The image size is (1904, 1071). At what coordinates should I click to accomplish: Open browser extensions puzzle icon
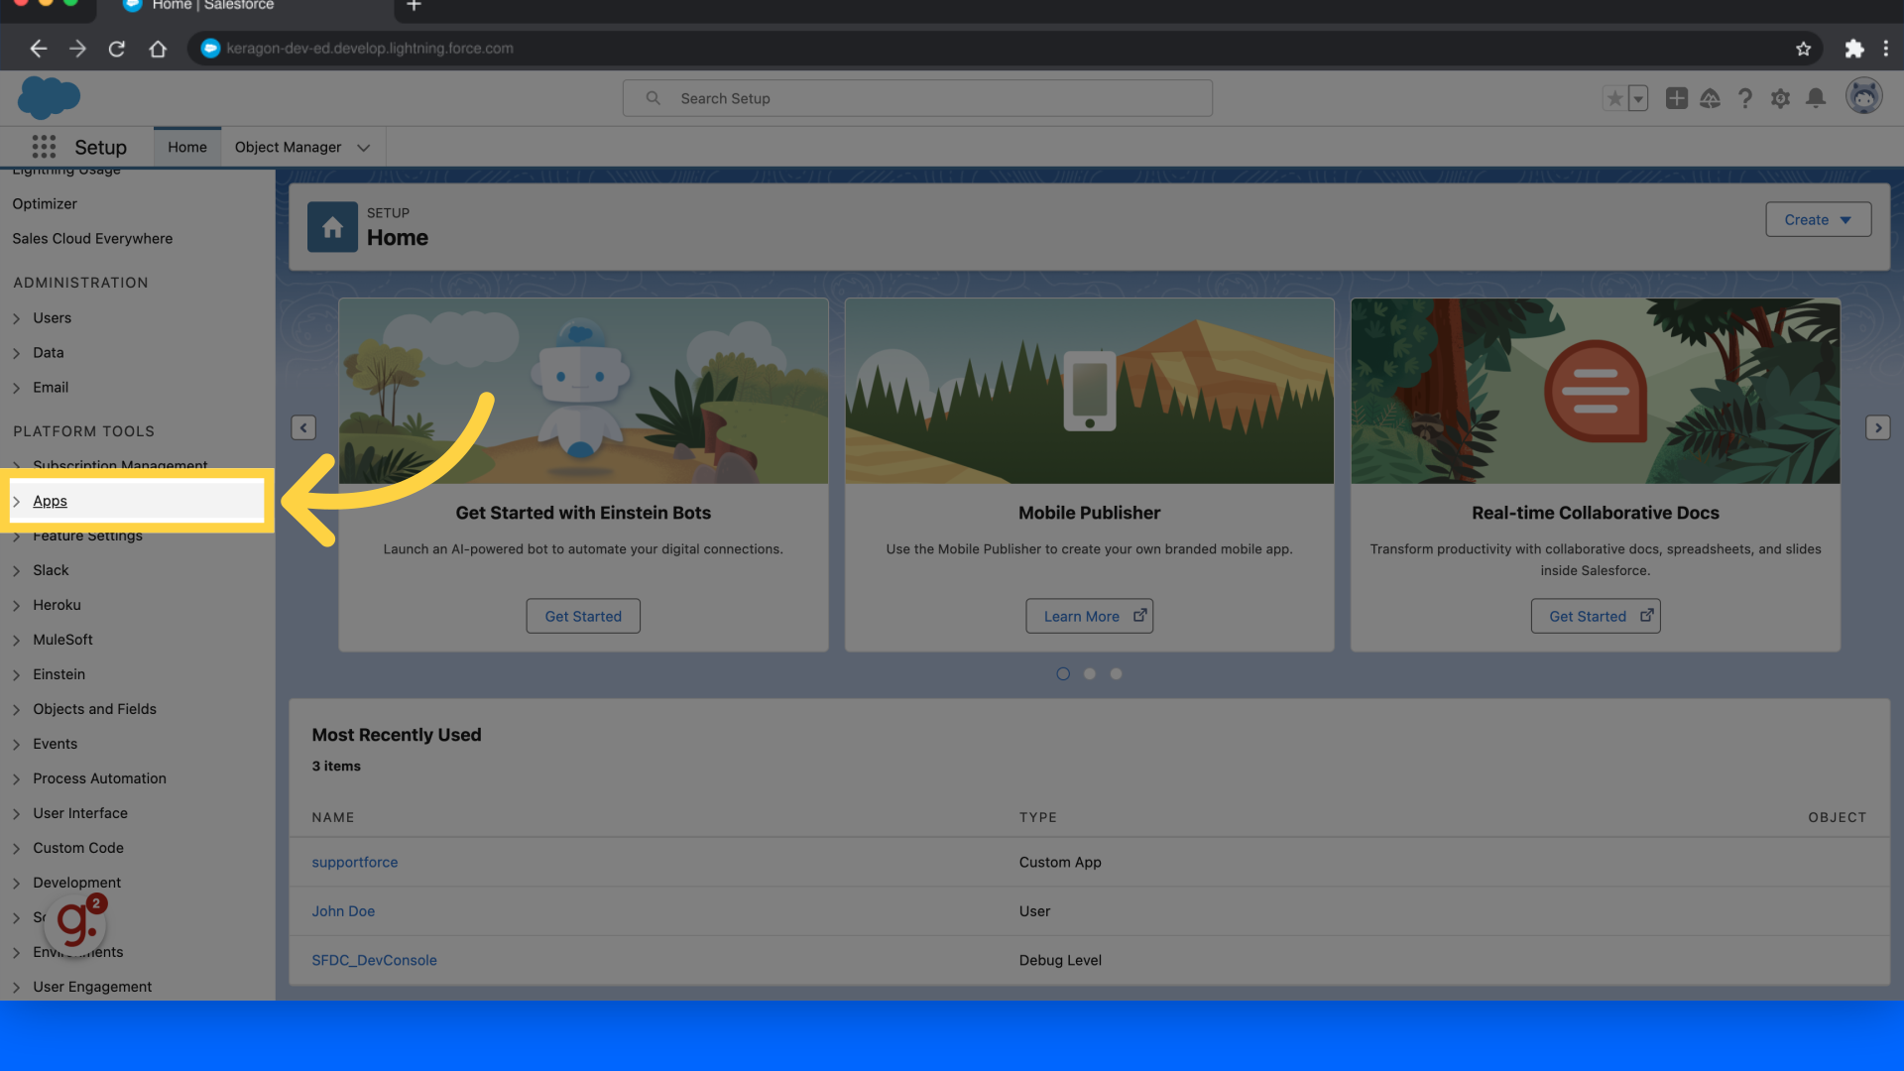(1853, 49)
